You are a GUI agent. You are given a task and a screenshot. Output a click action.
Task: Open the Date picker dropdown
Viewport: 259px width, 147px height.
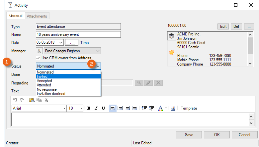coord(61,43)
